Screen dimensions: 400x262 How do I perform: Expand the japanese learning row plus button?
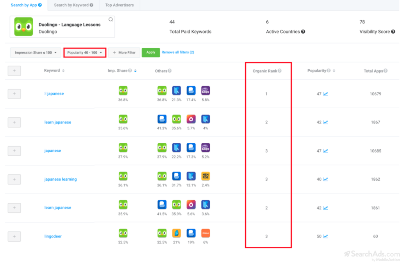click(14, 179)
